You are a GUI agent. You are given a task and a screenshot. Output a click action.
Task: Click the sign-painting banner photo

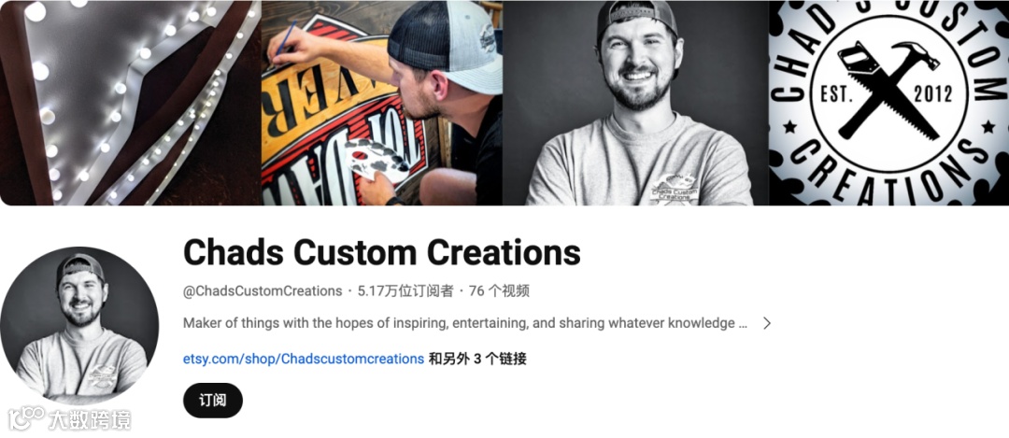click(381, 103)
